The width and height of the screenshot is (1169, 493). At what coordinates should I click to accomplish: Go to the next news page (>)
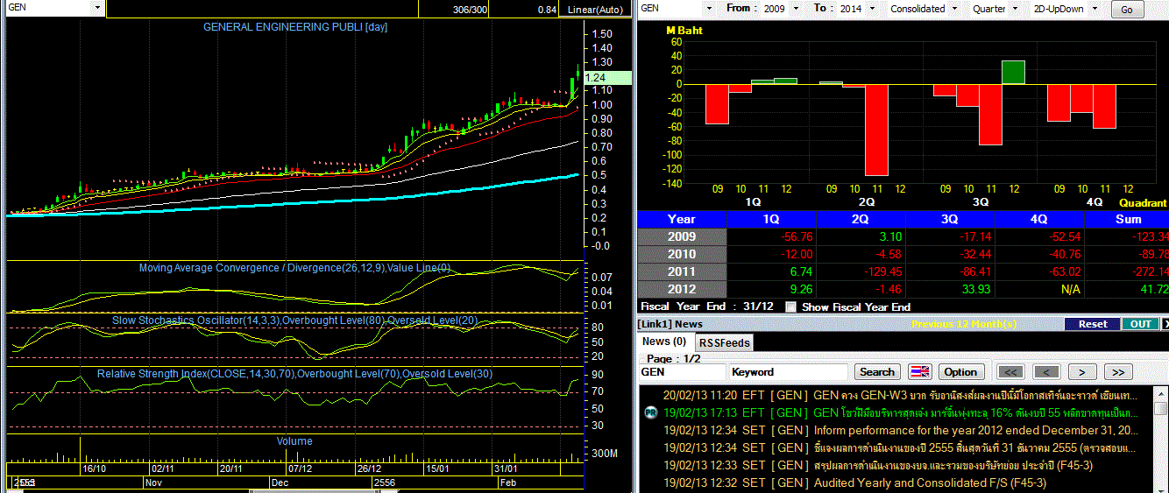pyautogui.click(x=1082, y=372)
